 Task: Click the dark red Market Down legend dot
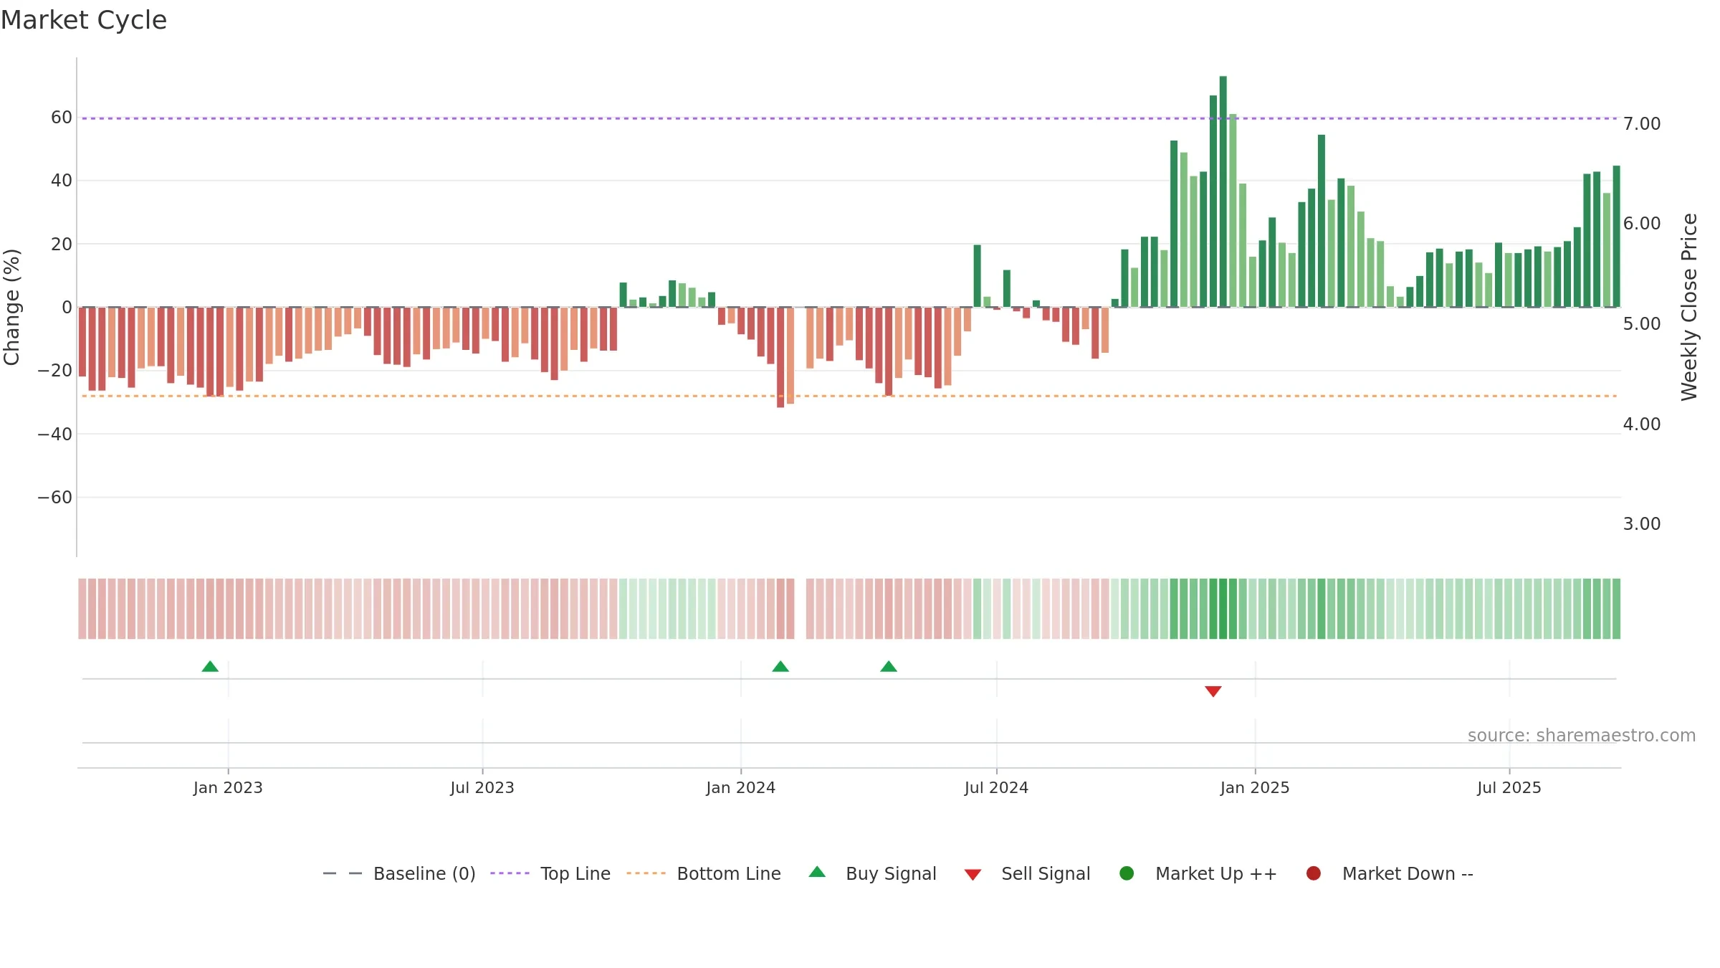click(1314, 873)
